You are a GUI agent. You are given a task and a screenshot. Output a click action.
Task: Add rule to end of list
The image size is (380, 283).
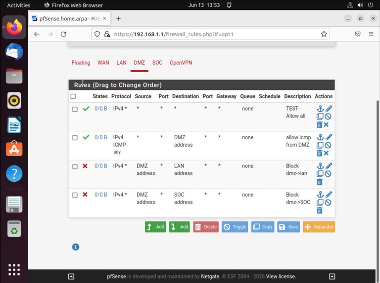coord(180,227)
